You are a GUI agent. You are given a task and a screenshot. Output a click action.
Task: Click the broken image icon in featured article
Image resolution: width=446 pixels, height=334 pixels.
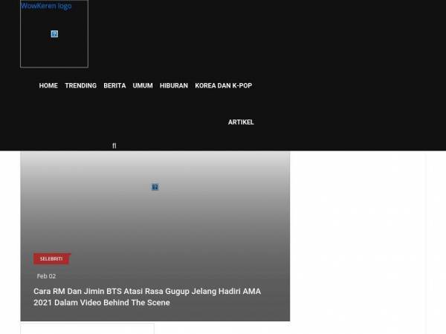click(x=155, y=187)
